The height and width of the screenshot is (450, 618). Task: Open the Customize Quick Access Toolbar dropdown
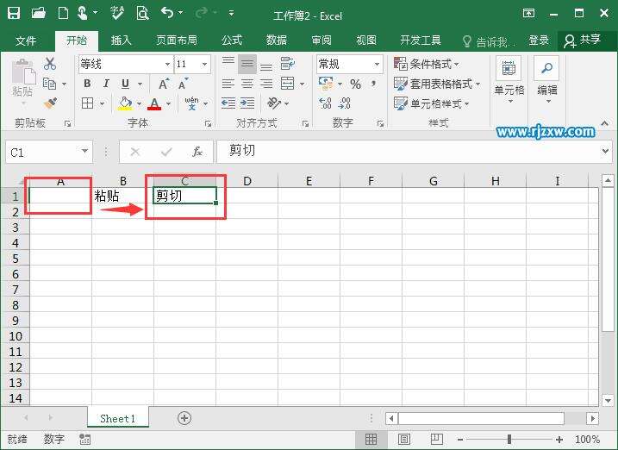[x=231, y=14]
